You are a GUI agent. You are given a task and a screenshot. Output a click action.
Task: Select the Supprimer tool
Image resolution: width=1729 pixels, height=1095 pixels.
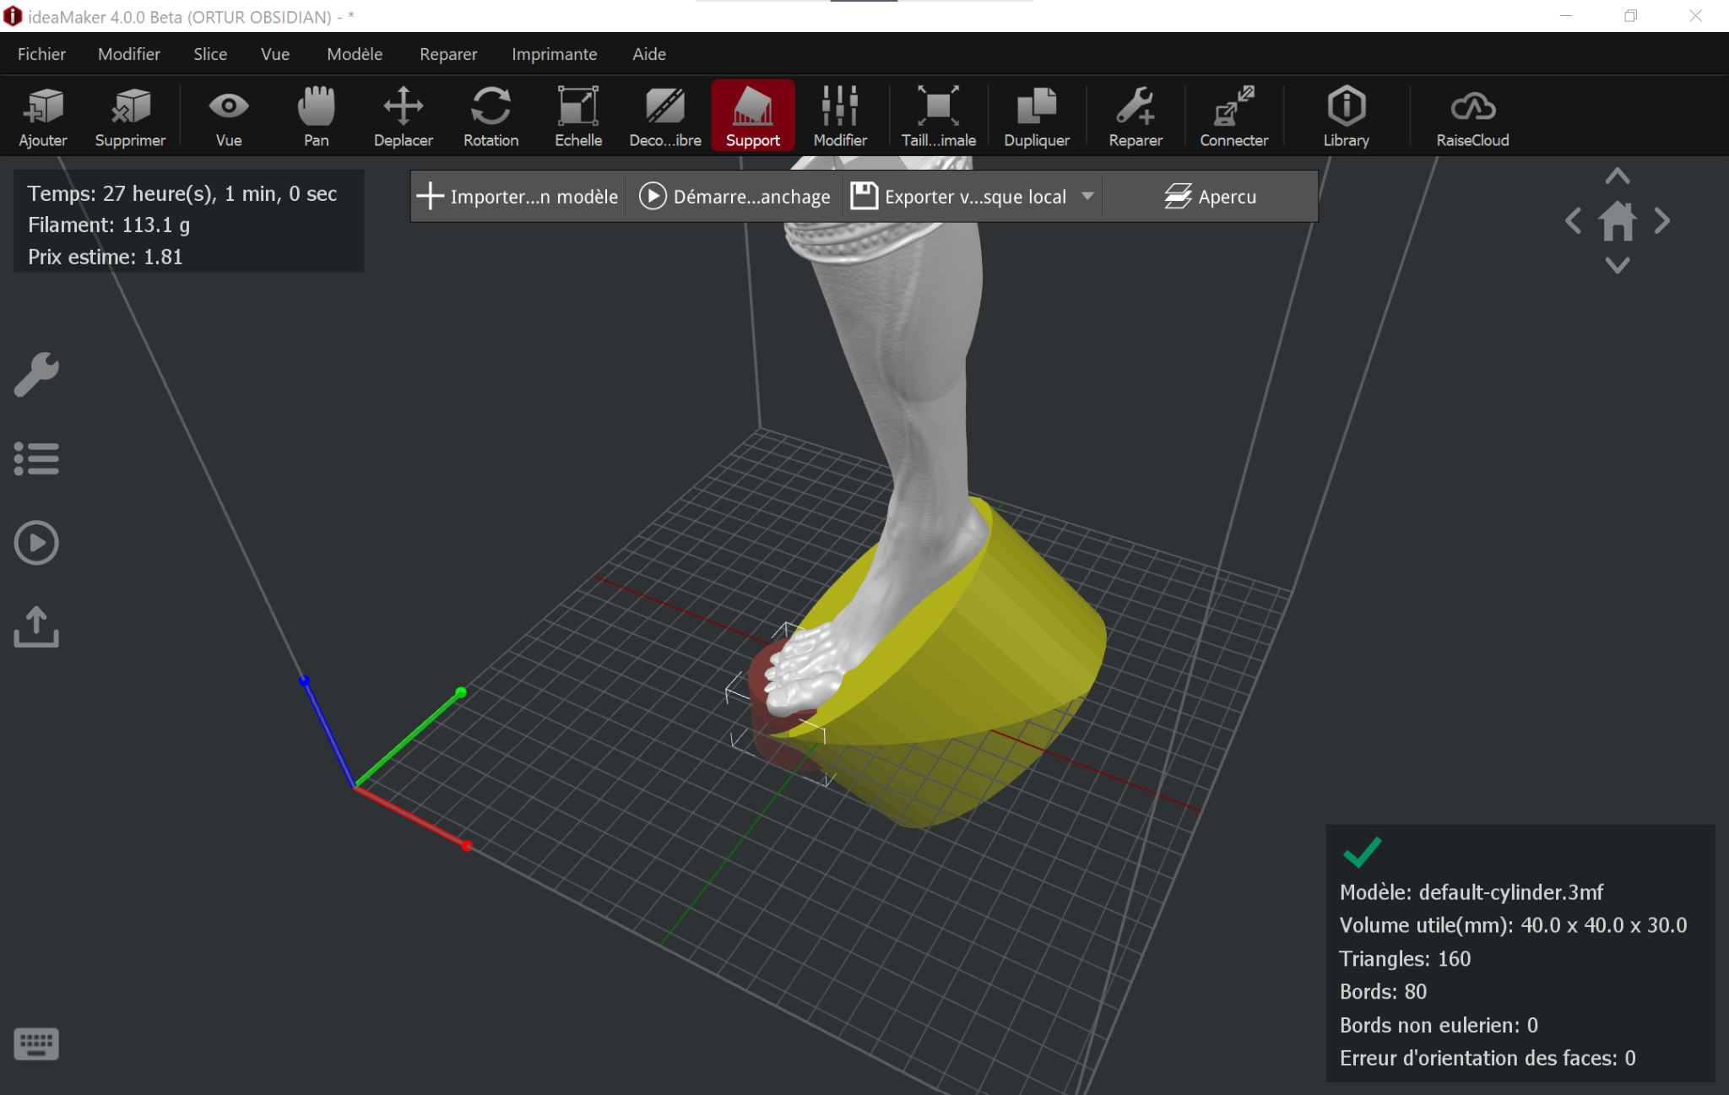pos(130,116)
